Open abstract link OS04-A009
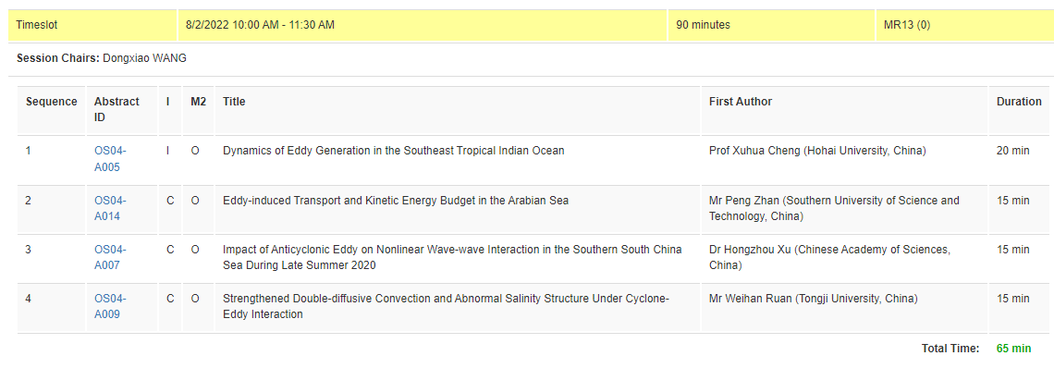1054x368 pixels. click(110, 306)
